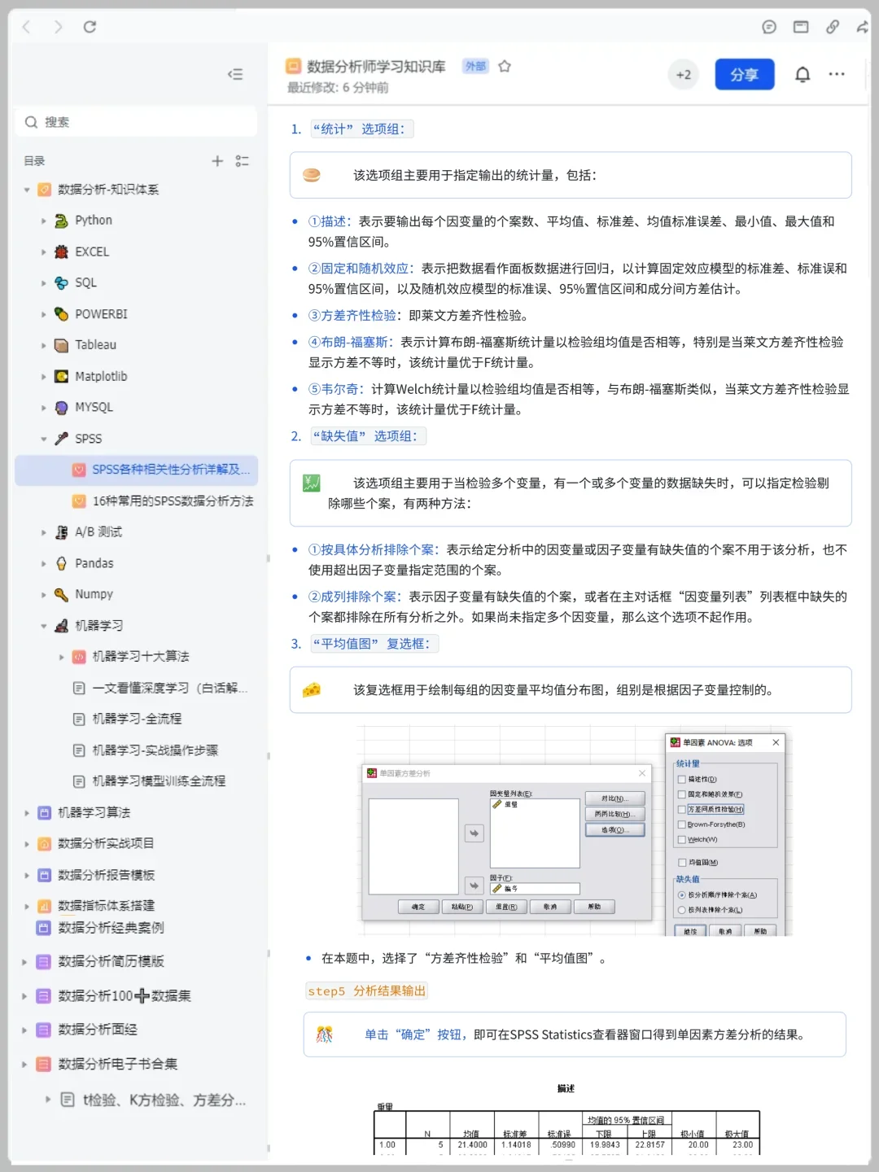Open the ··· more actions menu
879x1172 pixels.
837,74
